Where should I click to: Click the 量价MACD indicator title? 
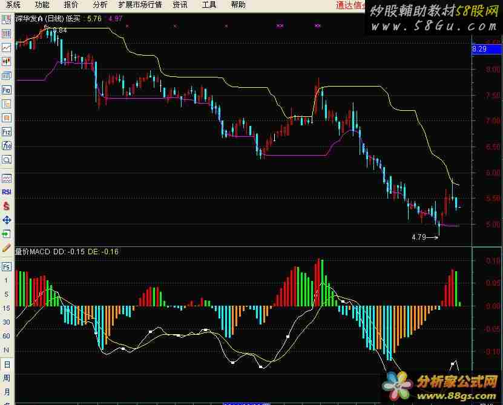point(33,252)
